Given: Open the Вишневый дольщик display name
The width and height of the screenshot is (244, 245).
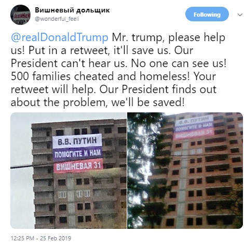Looking at the screenshot, I should point(72,10).
